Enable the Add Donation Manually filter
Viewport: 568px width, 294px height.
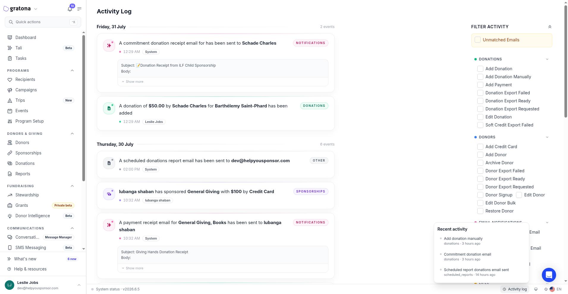tap(480, 77)
